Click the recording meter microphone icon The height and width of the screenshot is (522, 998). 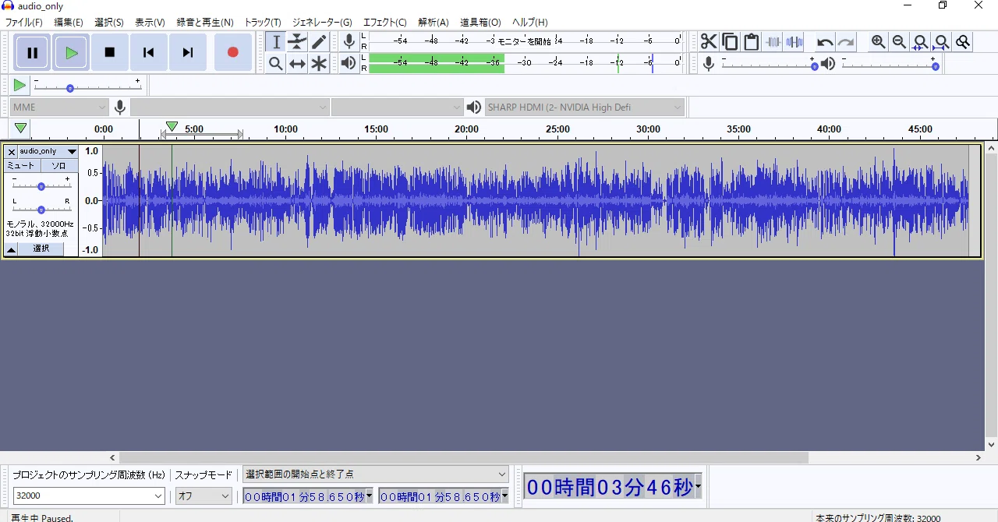coord(349,41)
